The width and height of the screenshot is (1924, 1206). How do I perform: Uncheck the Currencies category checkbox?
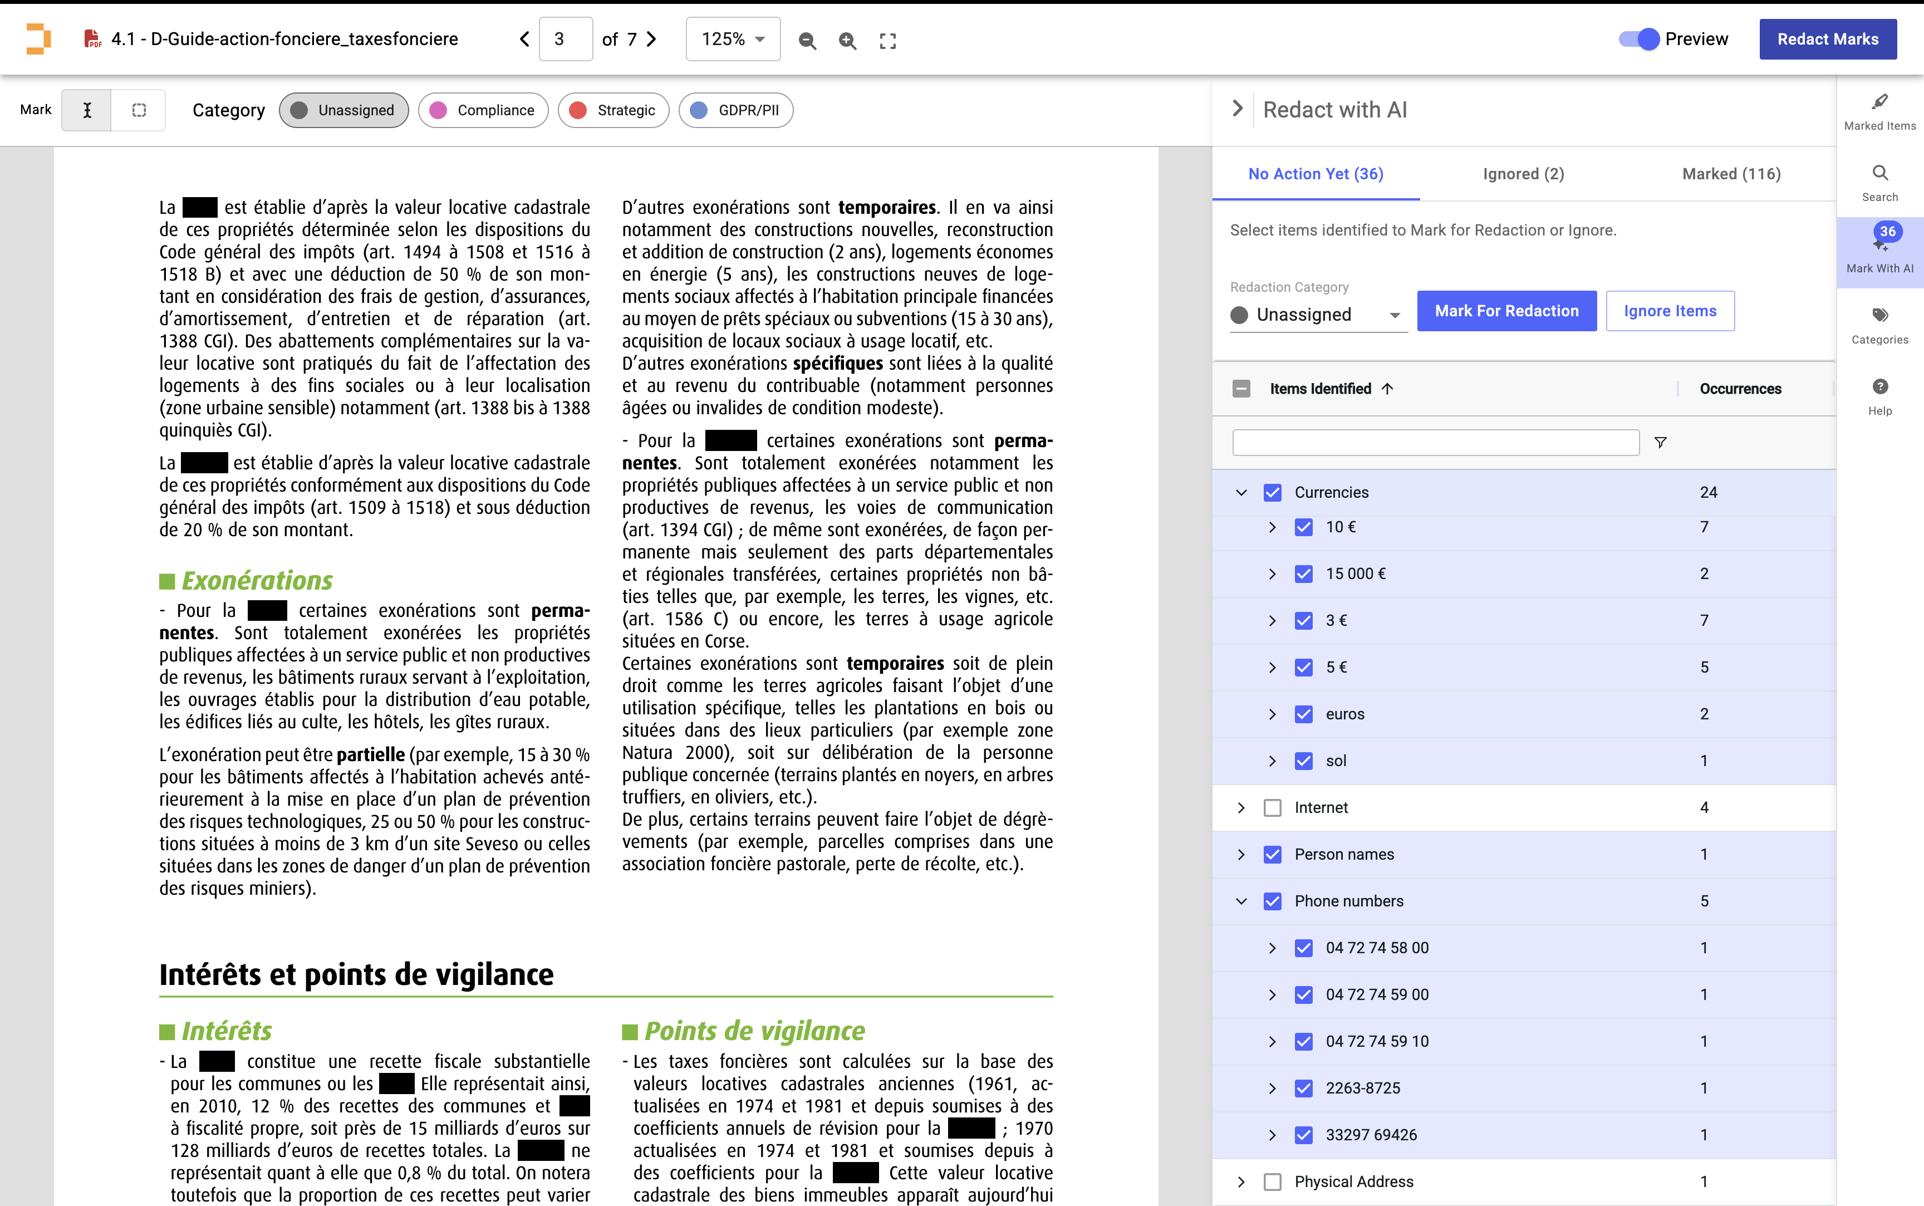point(1273,492)
